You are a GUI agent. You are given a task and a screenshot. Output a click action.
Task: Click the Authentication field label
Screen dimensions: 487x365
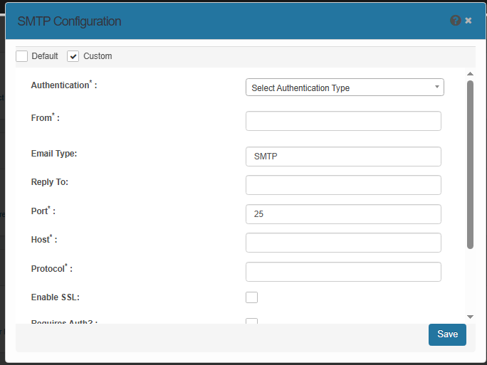[x=60, y=85]
